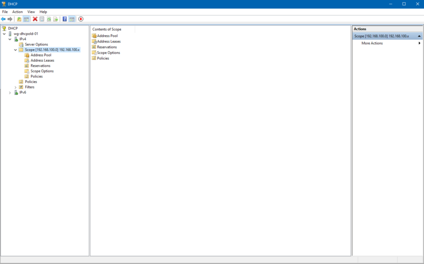
Task: Select the Address Pool folder in Contents of Scope
Action: (x=107, y=36)
